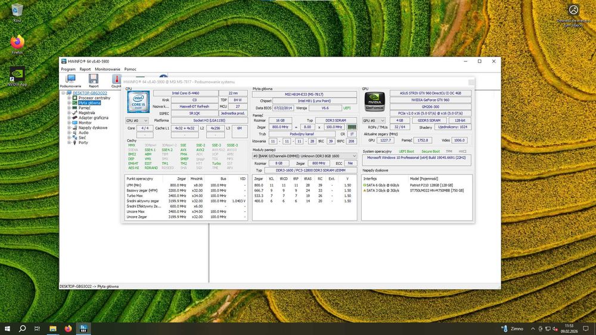Open the GPU #0 dropdown
This screenshot has width=596, height=335.
pos(374,121)
